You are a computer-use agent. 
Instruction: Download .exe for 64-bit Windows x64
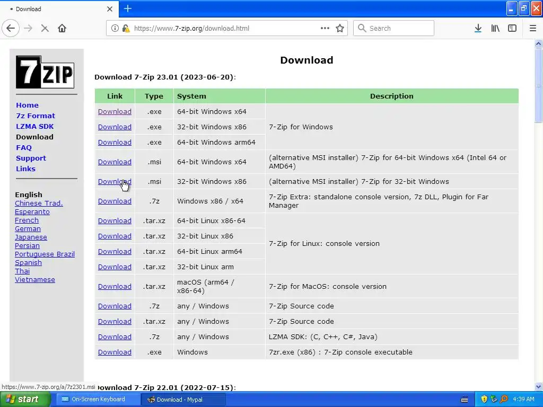[x=115, y=112]
